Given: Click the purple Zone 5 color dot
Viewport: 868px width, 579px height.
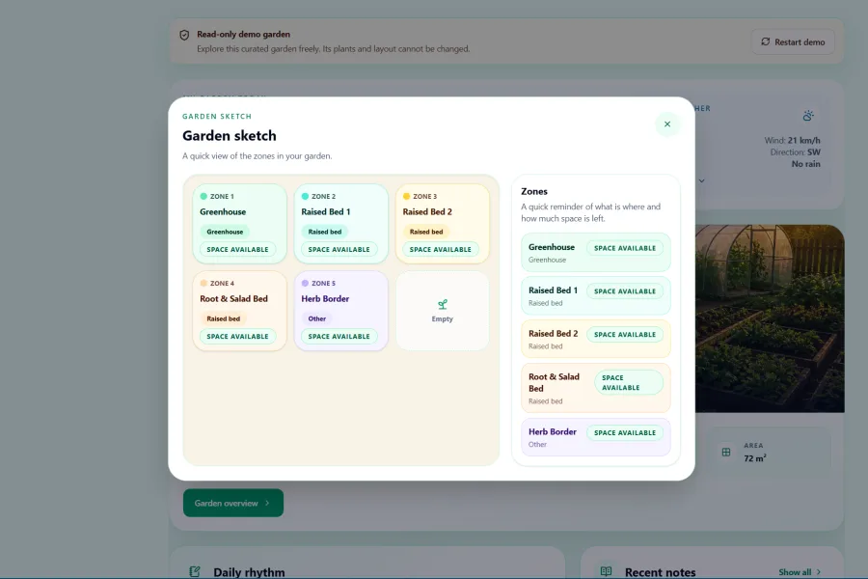Looking at the screenshot, I should [305, 283].
